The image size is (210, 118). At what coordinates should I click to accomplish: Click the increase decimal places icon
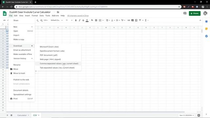pyautogui.click(x=41, y=20)
